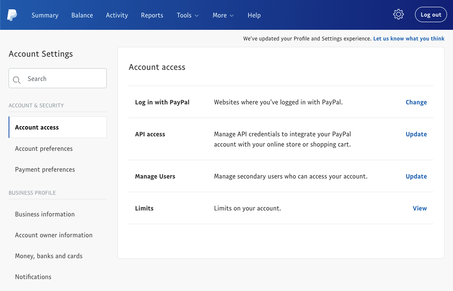Image resolution: width=453 pixels, height=291 pixels.
Task: Click Change for Log in with PayPal
Action: pos(416,102)
